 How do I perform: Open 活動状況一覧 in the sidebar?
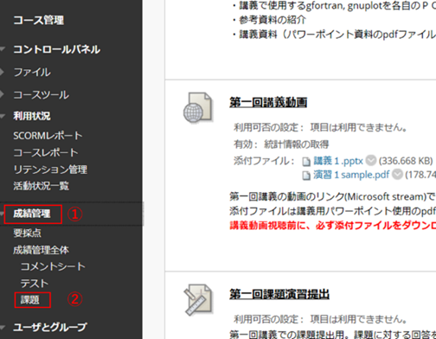[x=41, y=186]
